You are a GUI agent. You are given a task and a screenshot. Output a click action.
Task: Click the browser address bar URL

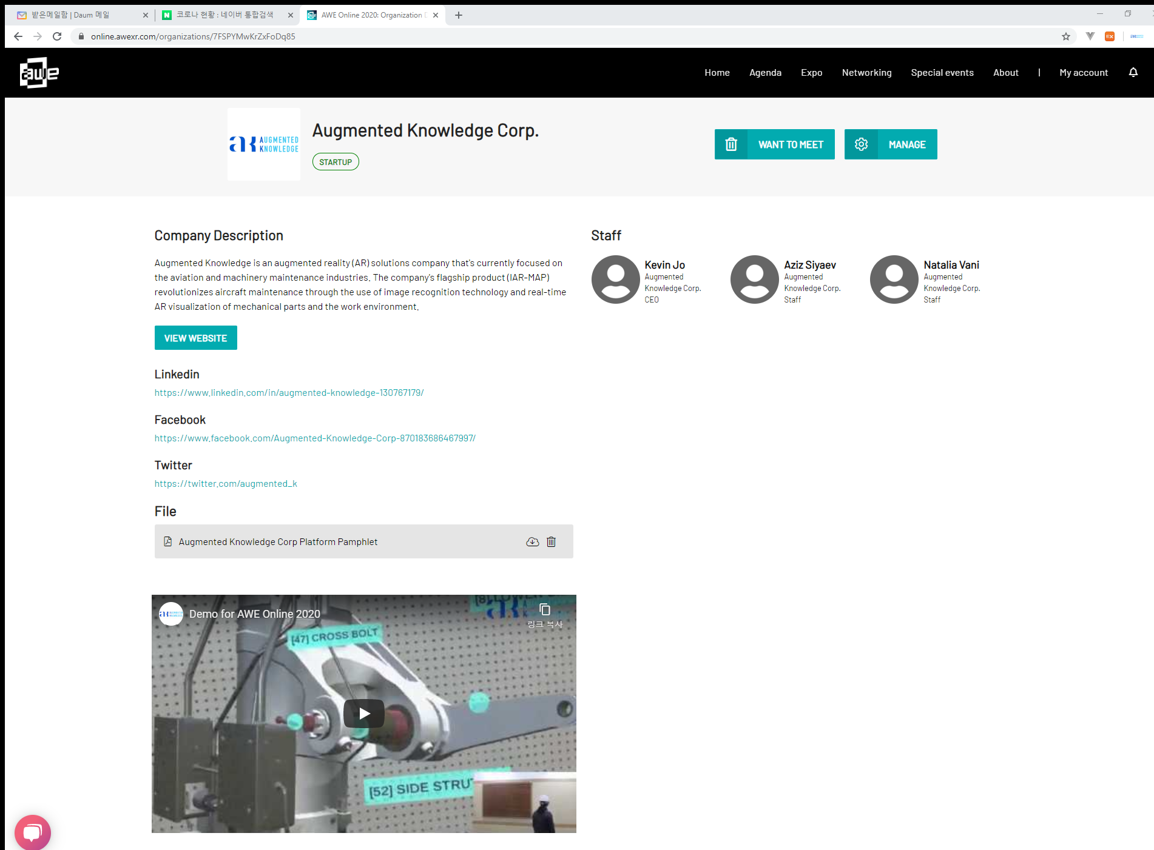click(193, 36)
